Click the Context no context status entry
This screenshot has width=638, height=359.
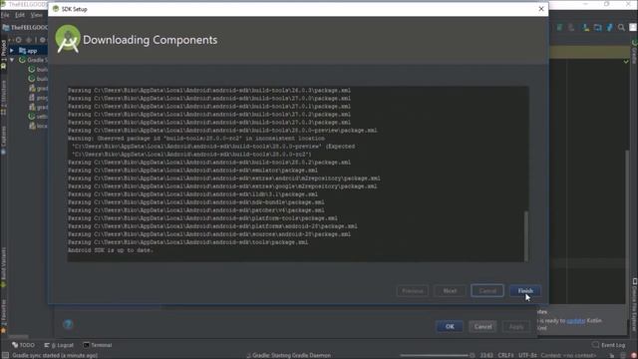click(568, 355)
